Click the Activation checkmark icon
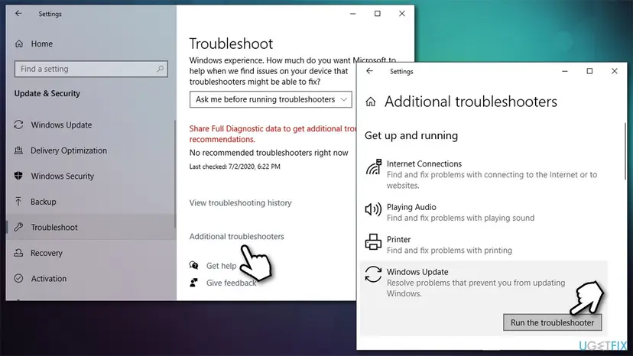The image size is (633, 356). pos(18,278)
